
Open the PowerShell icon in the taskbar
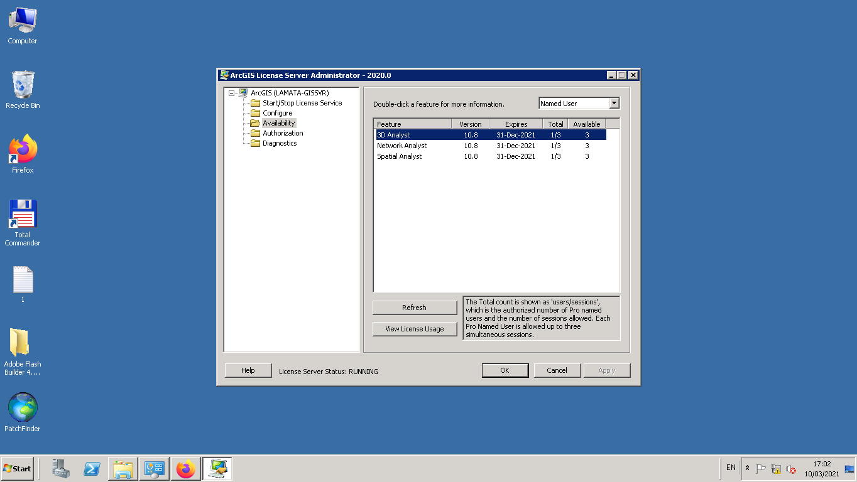(x=92, y=469)
